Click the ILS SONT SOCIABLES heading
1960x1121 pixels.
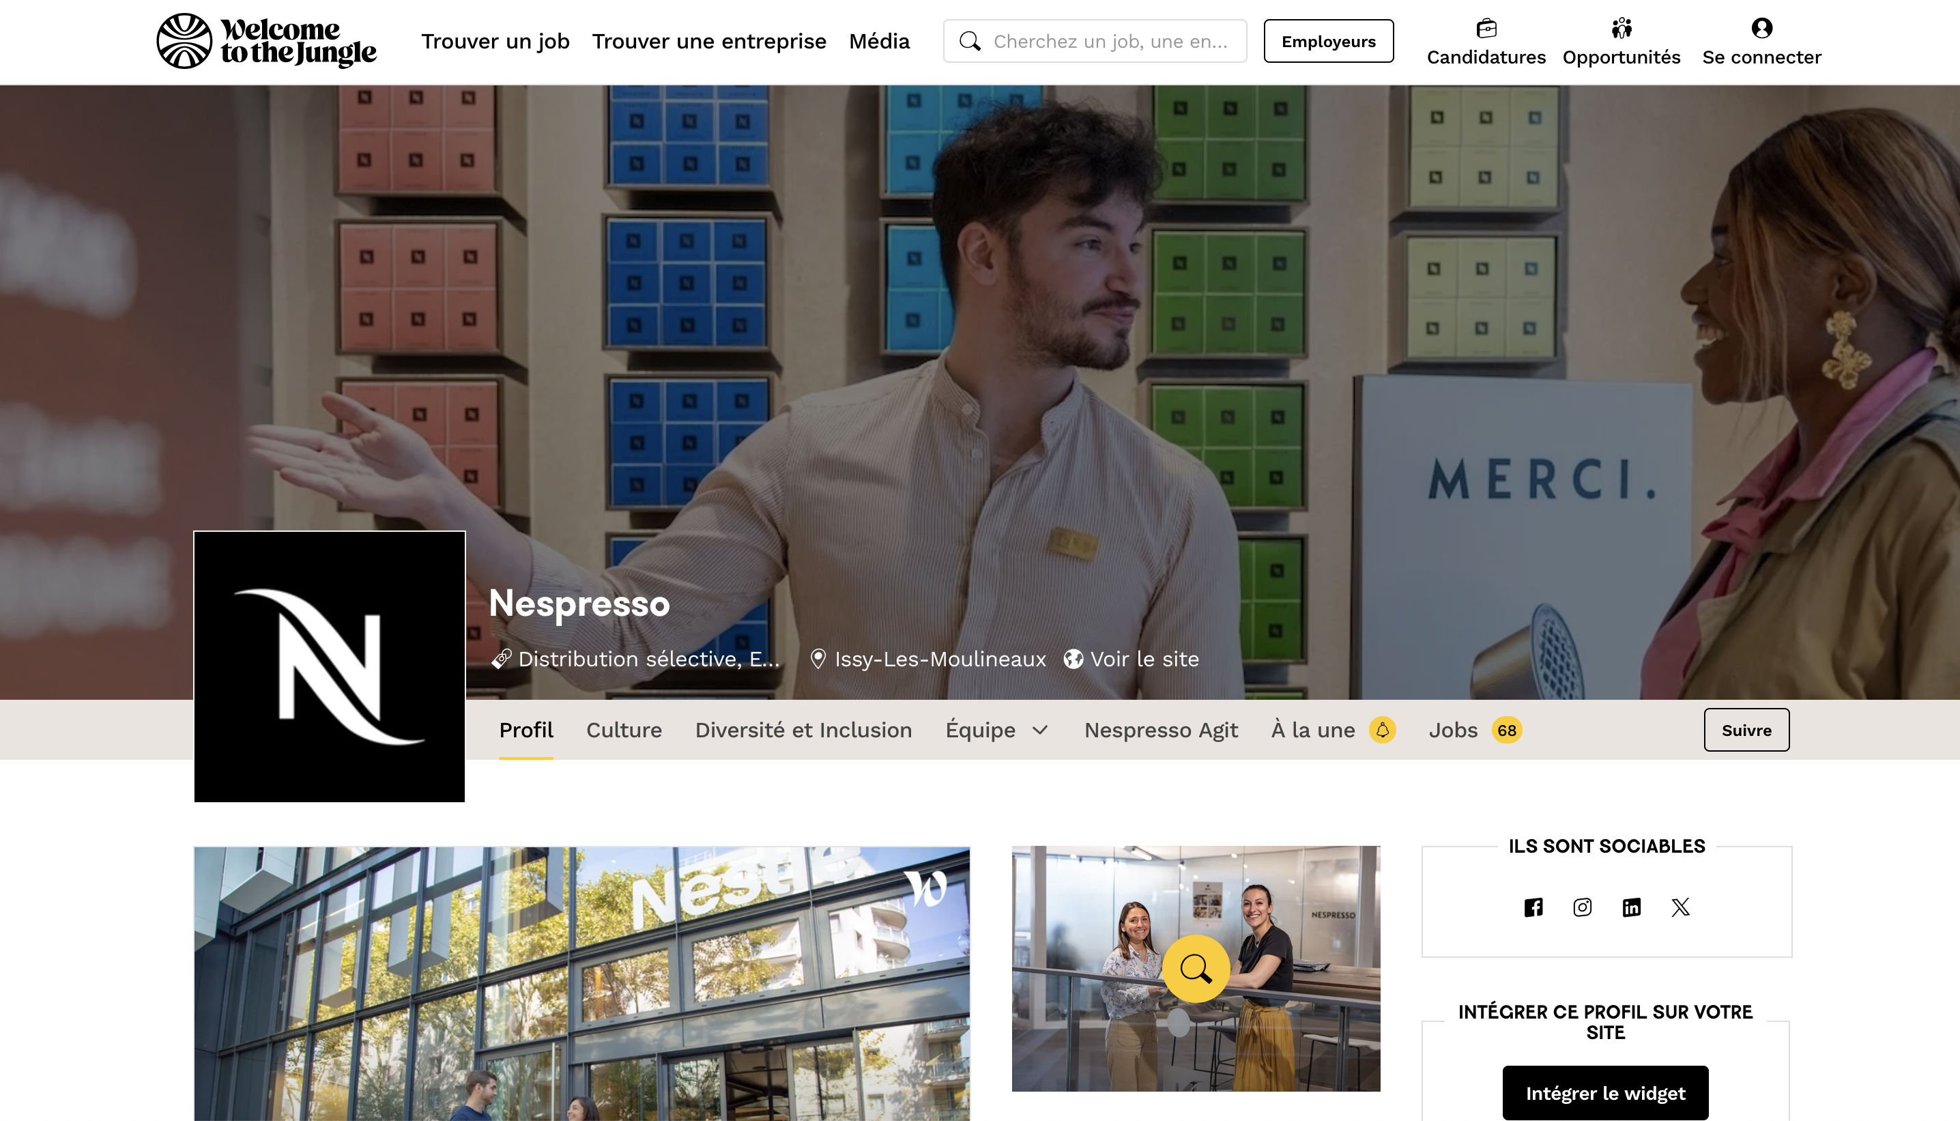point(1606,846)
